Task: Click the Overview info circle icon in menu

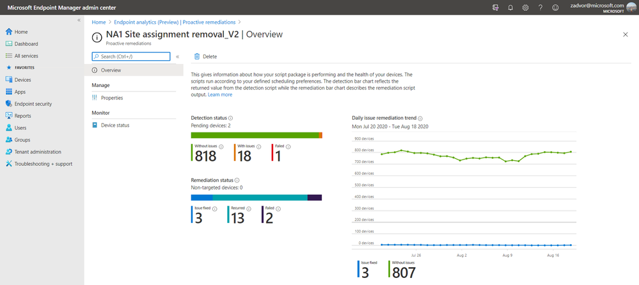Action: [x=95, y=70]
